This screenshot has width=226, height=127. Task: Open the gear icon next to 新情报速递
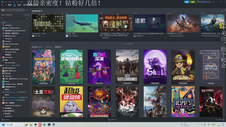42,11
